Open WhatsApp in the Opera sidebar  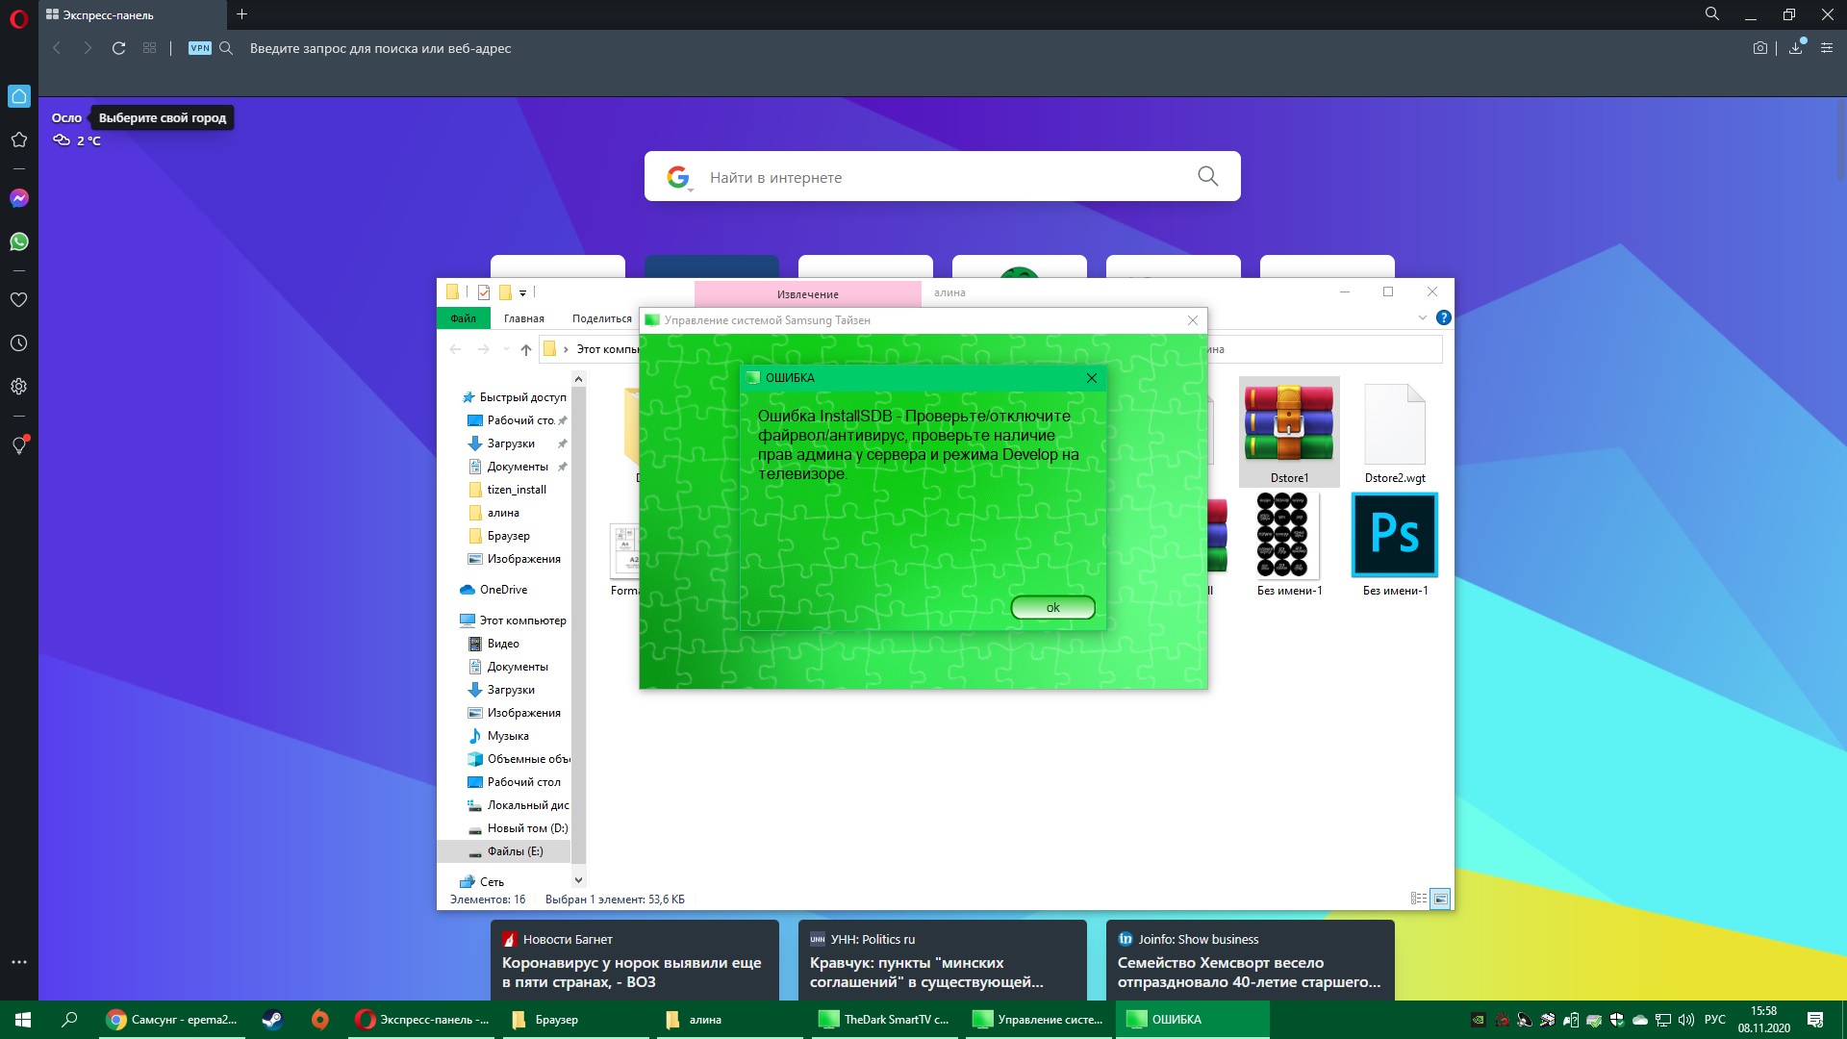(x=19, y=241)
